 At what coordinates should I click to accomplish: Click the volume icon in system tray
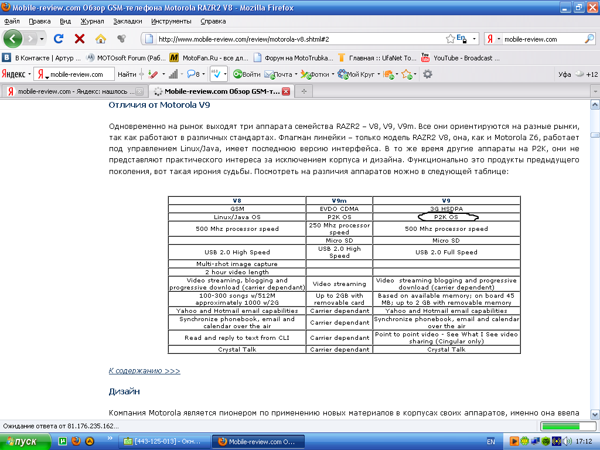(567, 441)
